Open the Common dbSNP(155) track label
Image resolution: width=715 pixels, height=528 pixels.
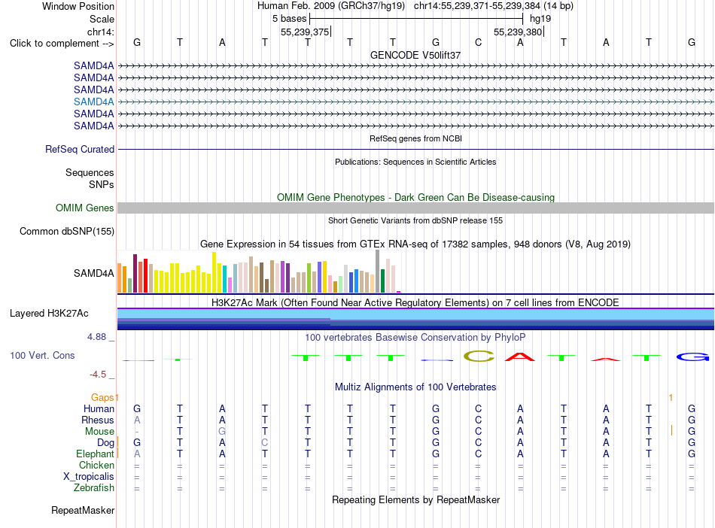click(66, 231)
